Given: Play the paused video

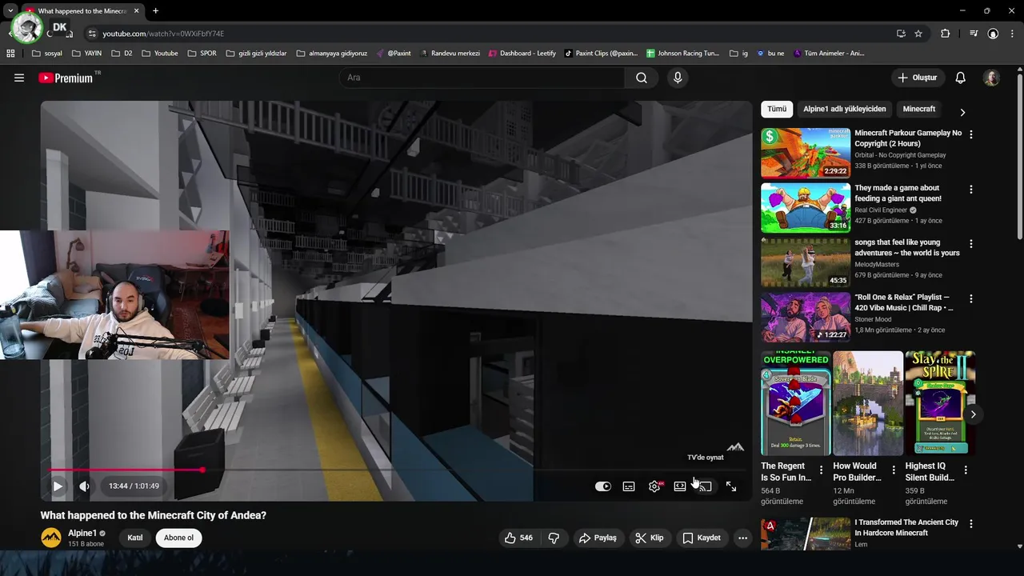Looking at the screenshot, I should coord(58,486).
